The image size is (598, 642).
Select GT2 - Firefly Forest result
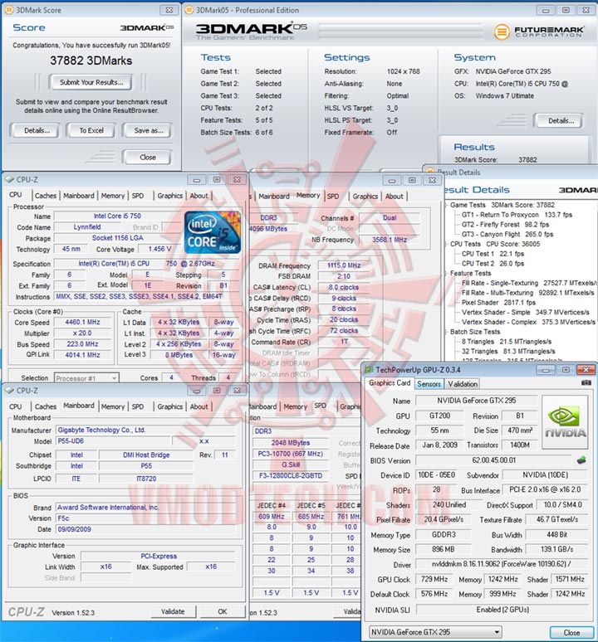[505, 225]
